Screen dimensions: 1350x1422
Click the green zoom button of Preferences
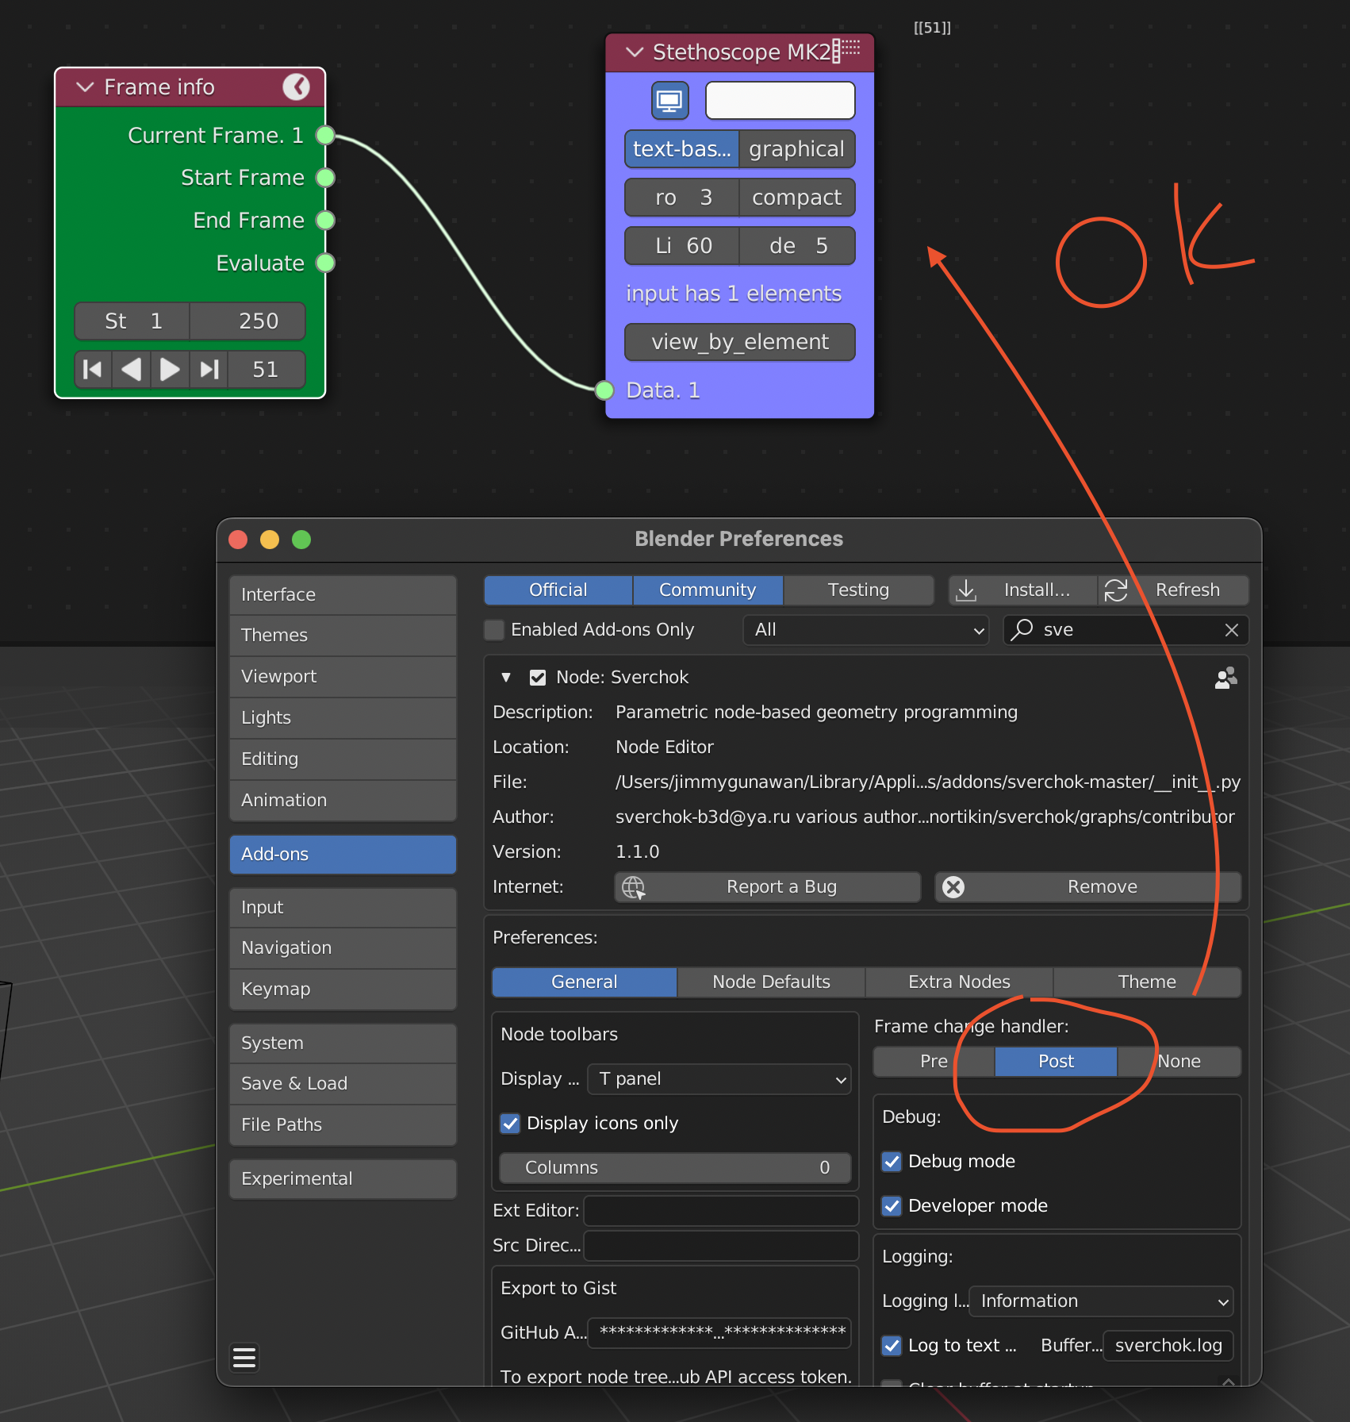[301, 540]
